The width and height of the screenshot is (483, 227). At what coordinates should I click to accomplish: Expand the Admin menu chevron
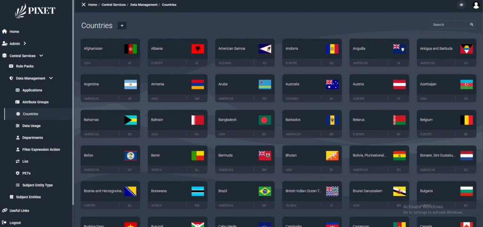click(25, 44)
